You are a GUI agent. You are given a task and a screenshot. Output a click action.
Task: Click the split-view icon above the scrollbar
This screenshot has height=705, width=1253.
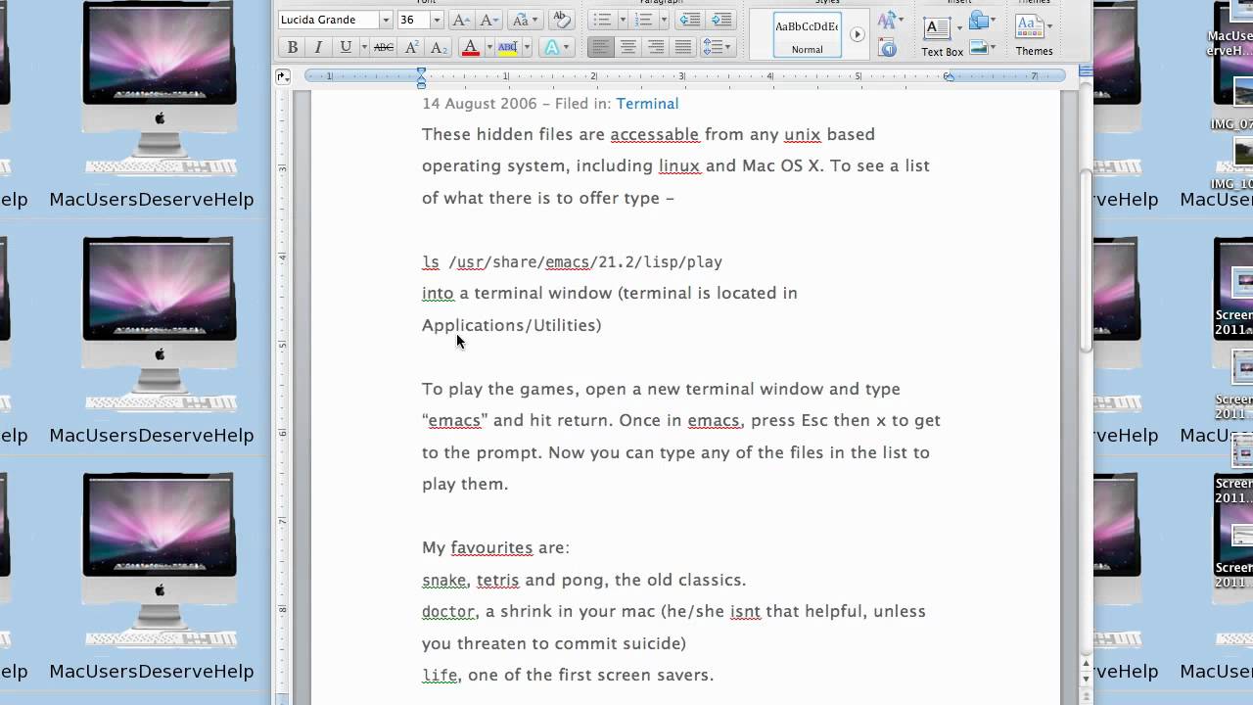click(1086, 71)
